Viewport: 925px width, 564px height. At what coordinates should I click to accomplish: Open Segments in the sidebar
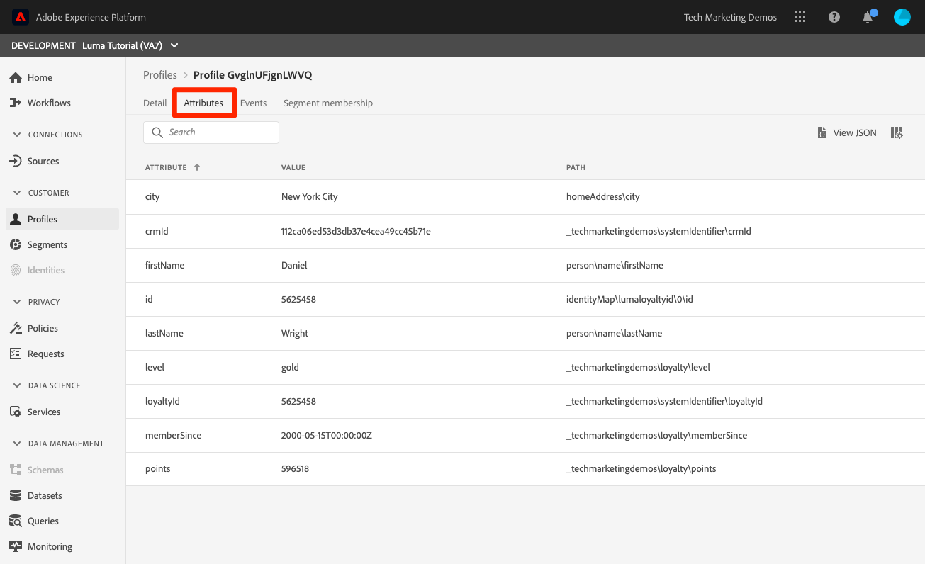click(62, 244)
